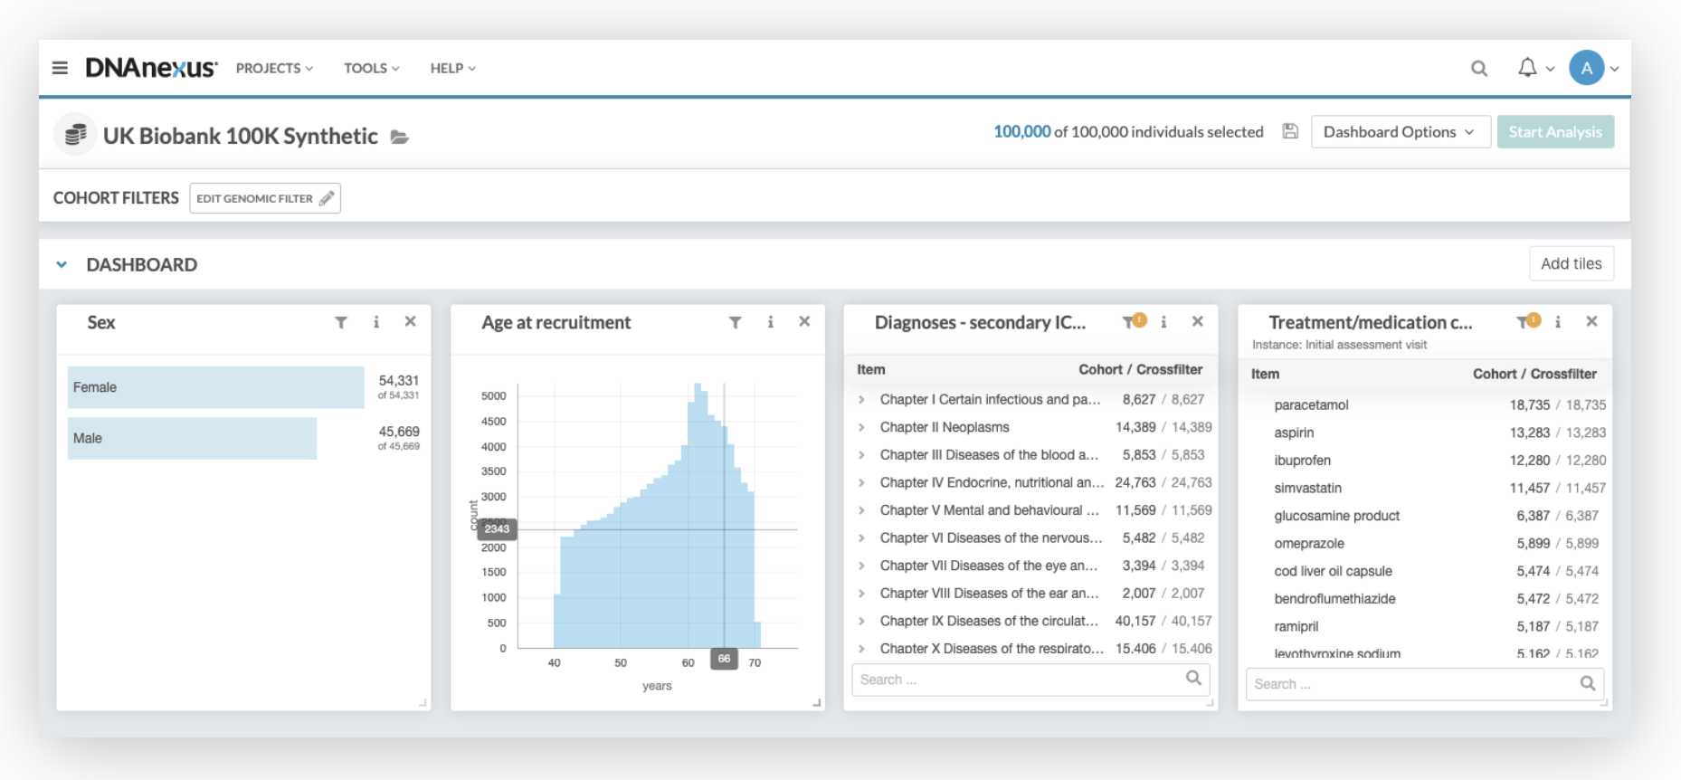
Task: Open the user avatar A menu
Action: coord(1586,68)
